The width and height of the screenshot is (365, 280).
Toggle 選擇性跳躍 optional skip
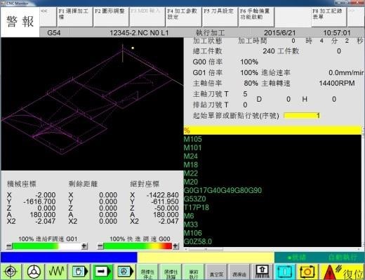(171, 272)
